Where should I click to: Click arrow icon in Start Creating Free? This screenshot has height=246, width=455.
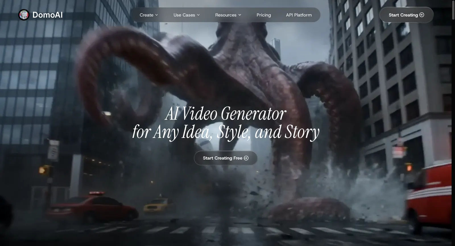tap(246, 158)
